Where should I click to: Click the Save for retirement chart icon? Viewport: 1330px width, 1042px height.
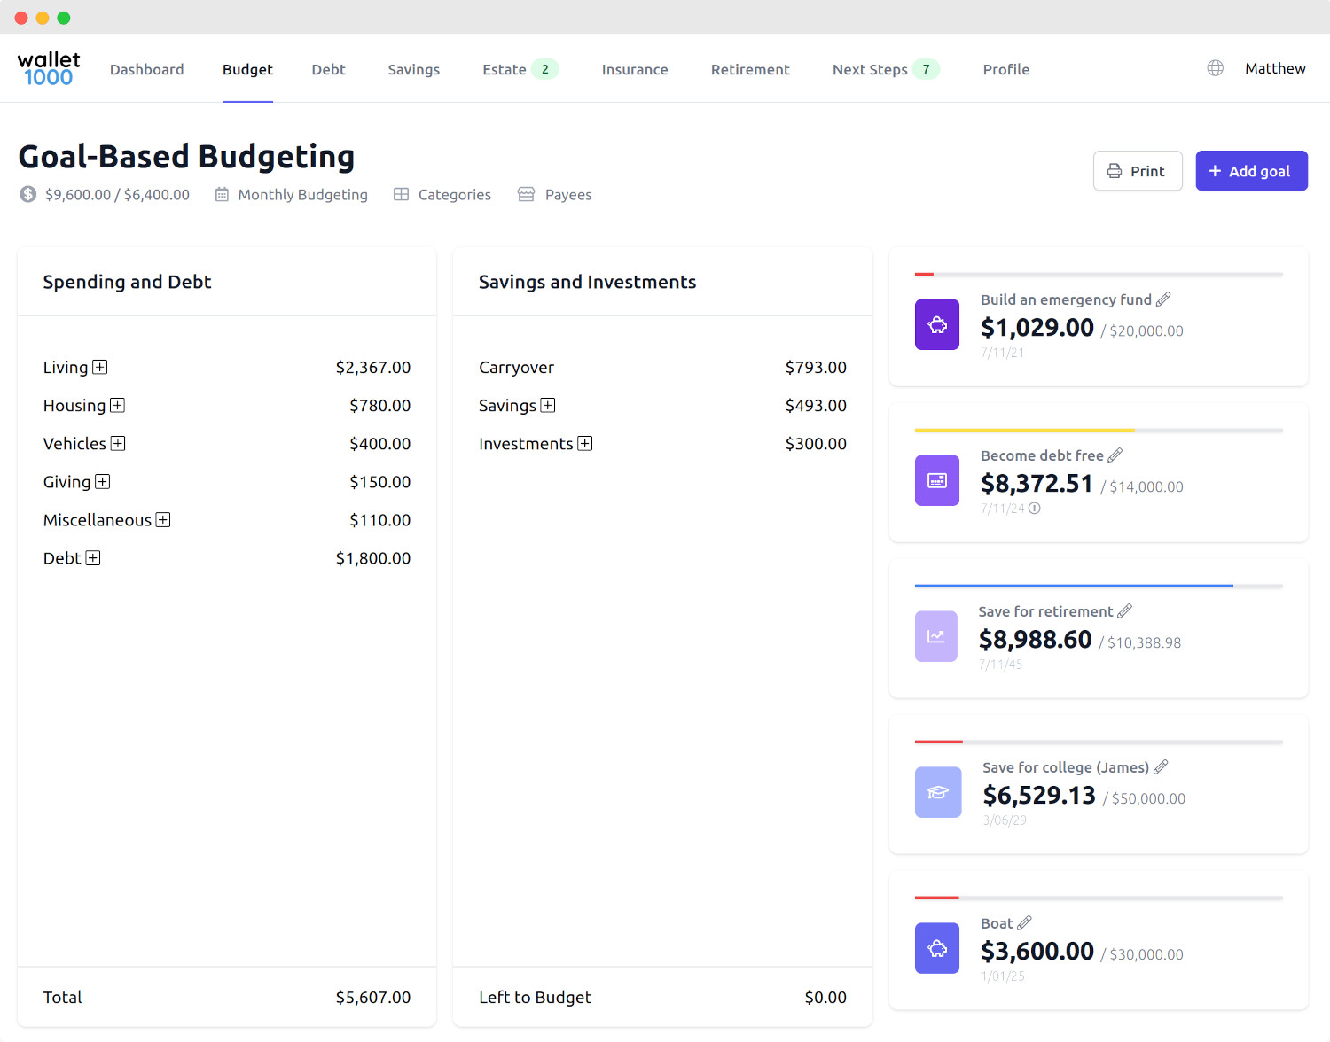click(936, 636)
